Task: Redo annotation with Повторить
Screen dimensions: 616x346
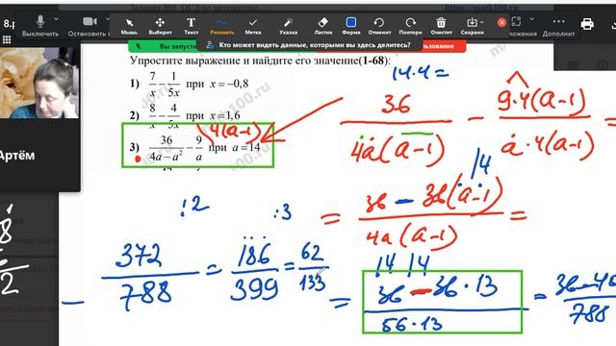Action: (410, 26)
